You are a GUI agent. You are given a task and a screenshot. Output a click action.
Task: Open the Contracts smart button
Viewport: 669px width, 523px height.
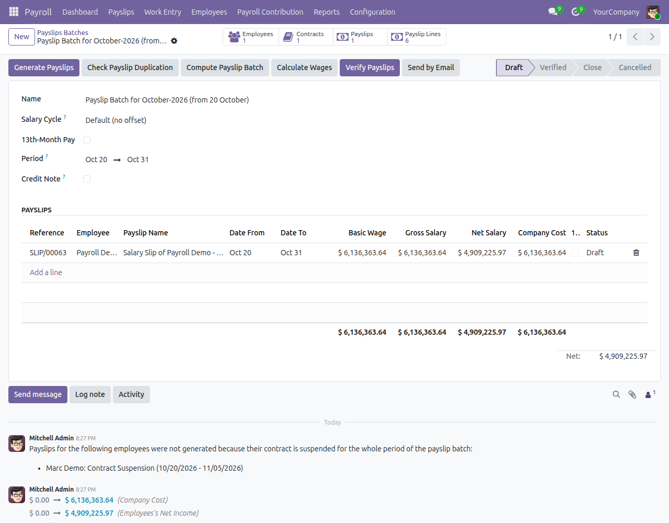(x=305, y=37)
